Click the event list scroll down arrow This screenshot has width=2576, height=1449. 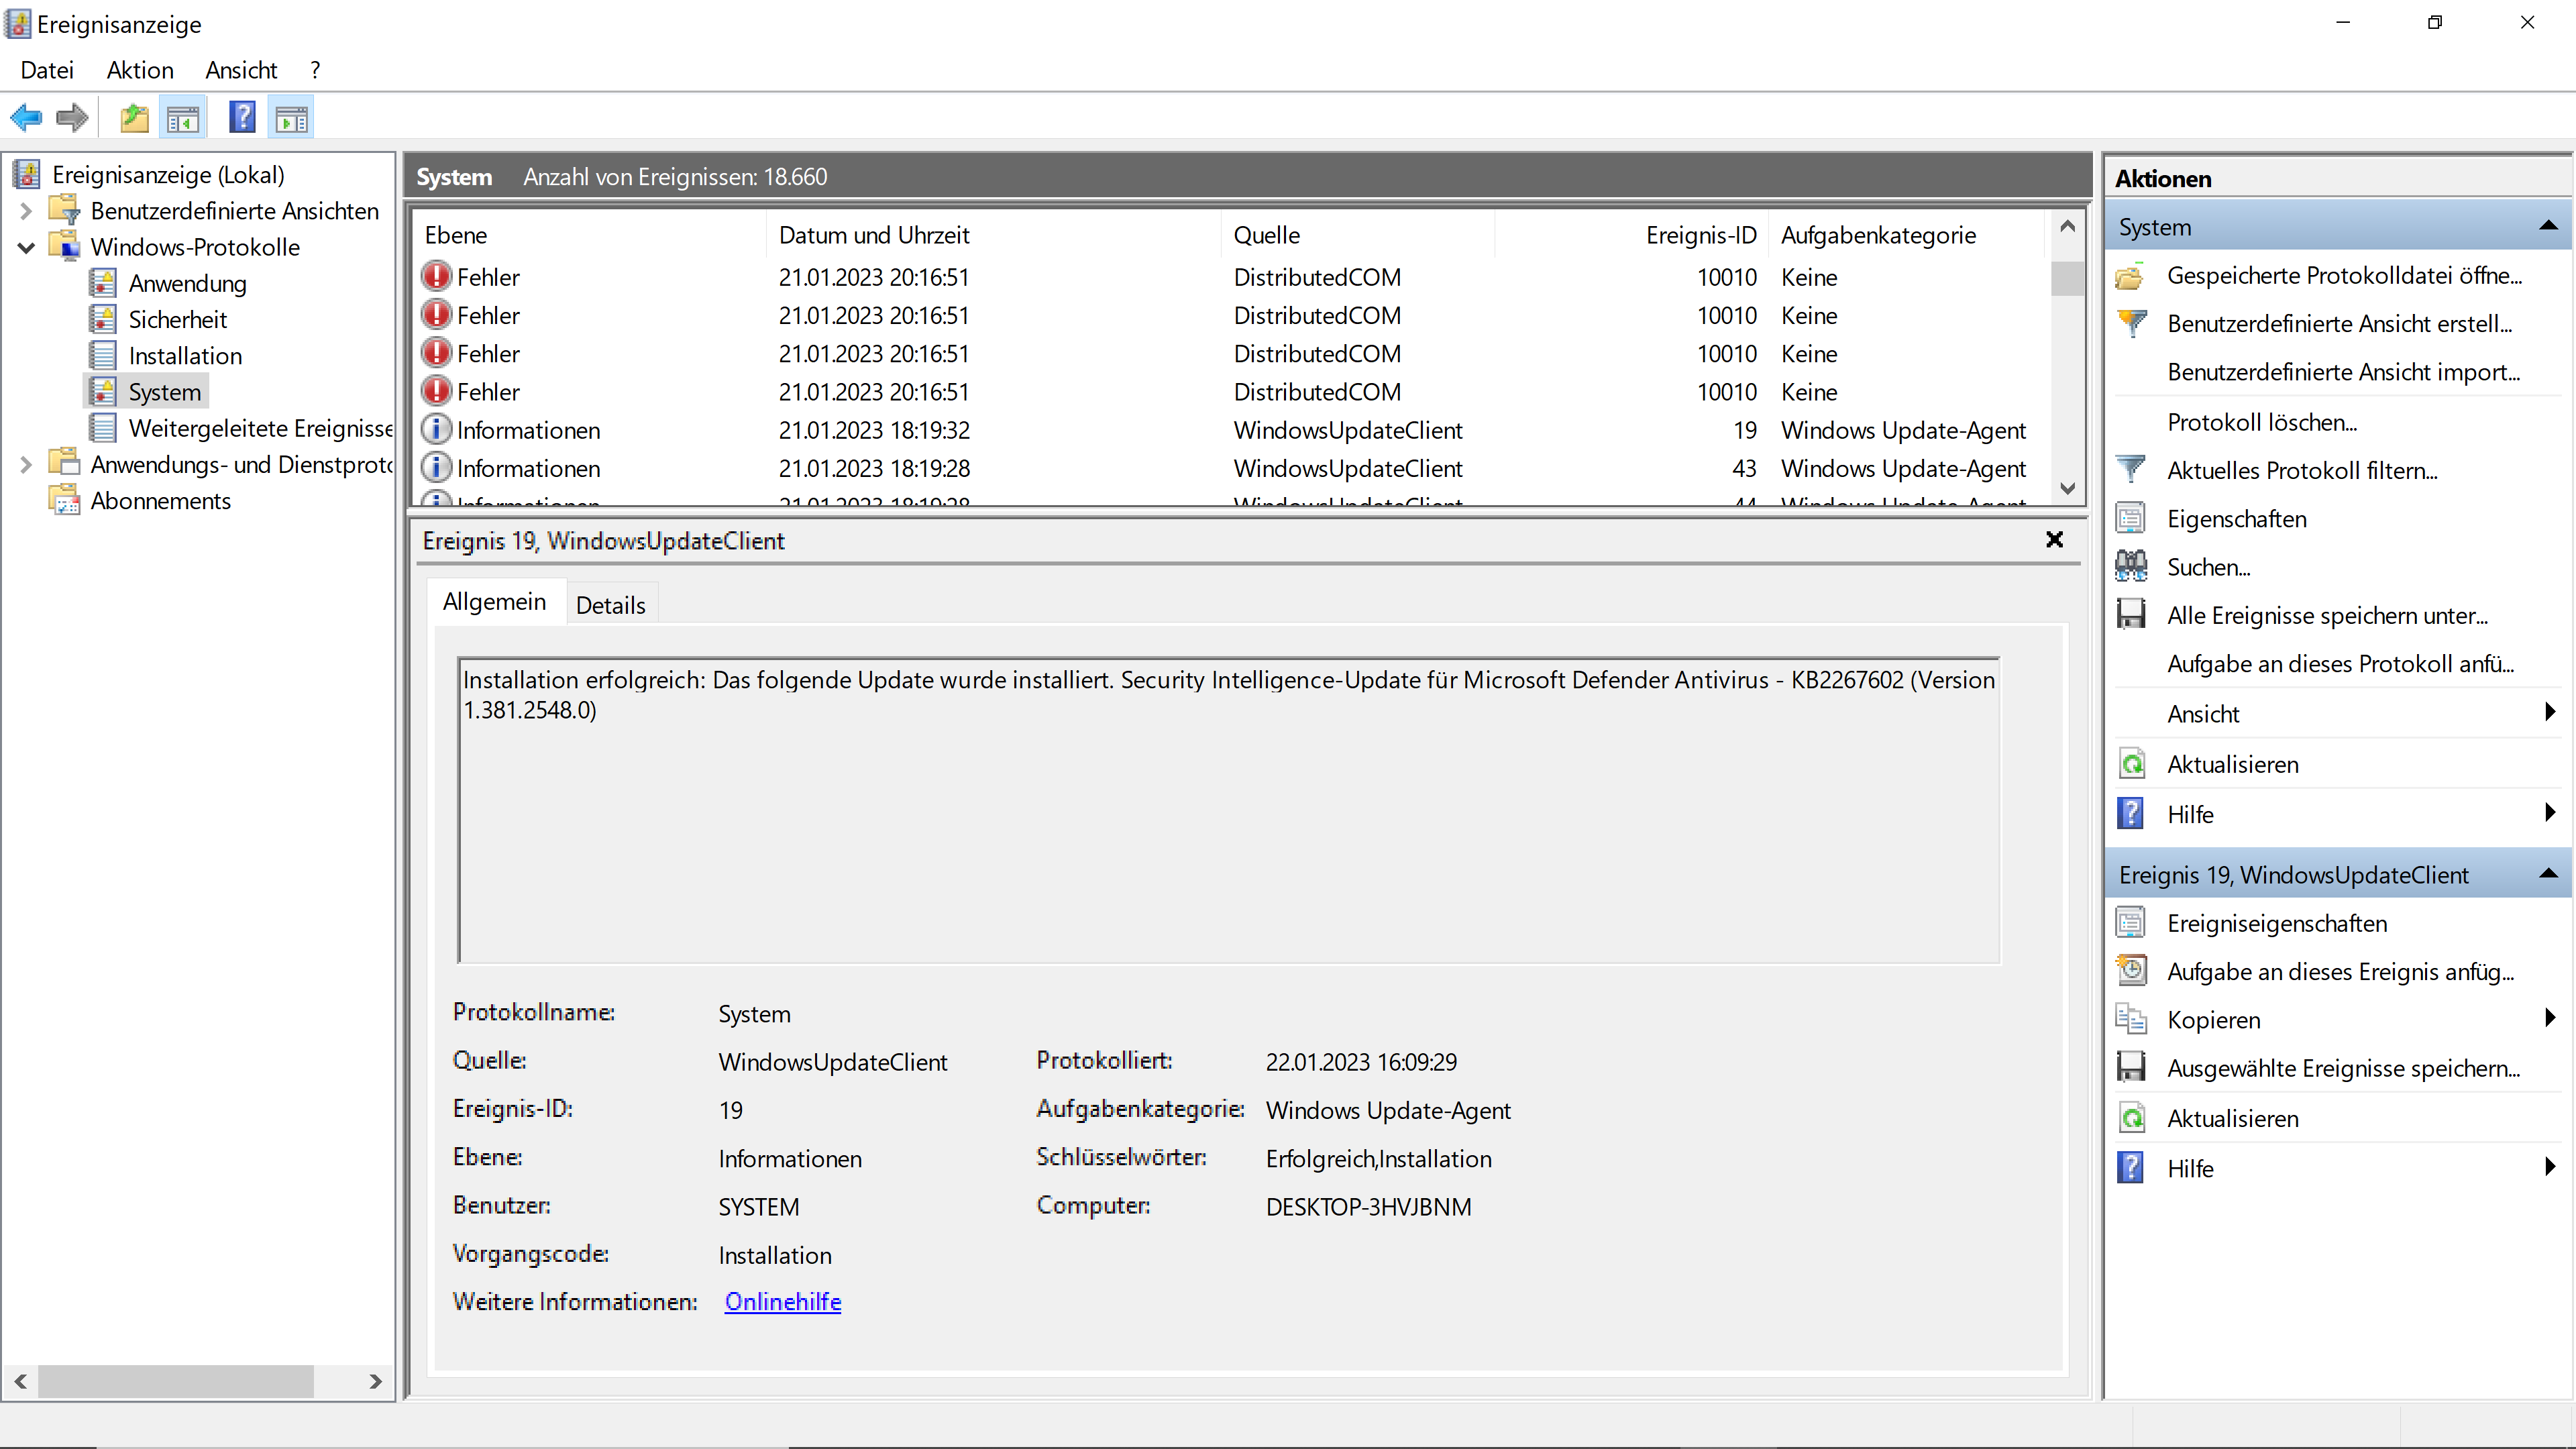[2067, 488]
